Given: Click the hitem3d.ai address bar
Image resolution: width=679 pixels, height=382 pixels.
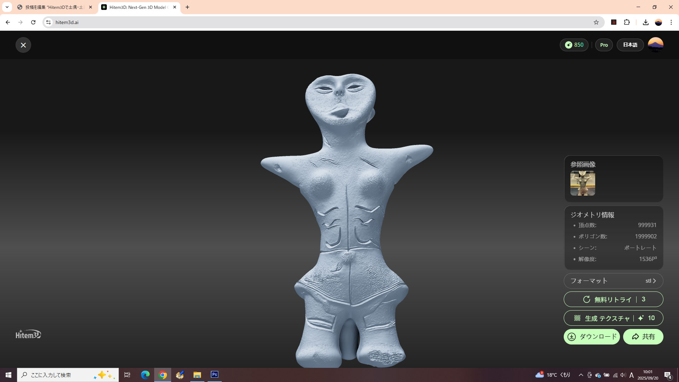Looking at the screenshot, I should 318,22.
